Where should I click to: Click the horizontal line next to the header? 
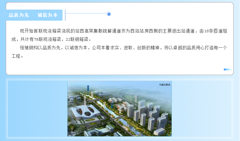86,13
